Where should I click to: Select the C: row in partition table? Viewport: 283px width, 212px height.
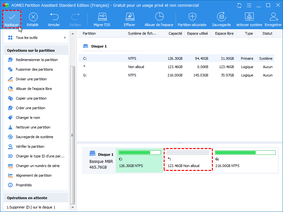[x=176, y=58]
